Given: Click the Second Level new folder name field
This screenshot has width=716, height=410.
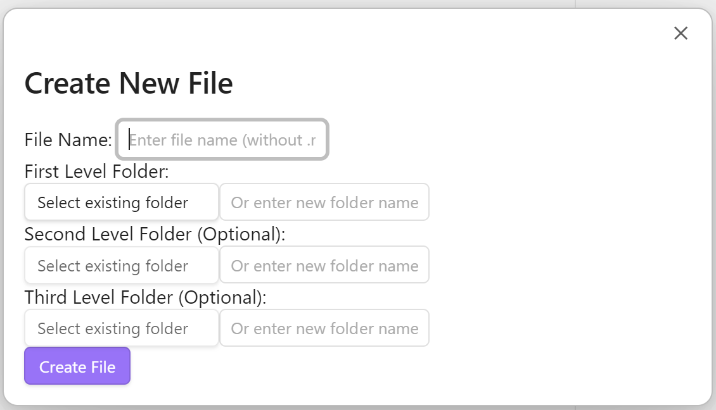Looking at the screenshot, I should [324, 265].
